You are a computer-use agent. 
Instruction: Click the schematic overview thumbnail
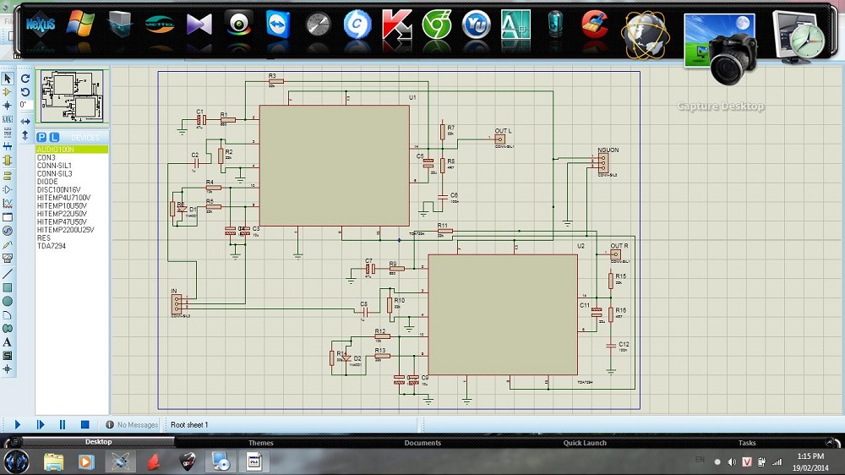[x=73, y=96]
